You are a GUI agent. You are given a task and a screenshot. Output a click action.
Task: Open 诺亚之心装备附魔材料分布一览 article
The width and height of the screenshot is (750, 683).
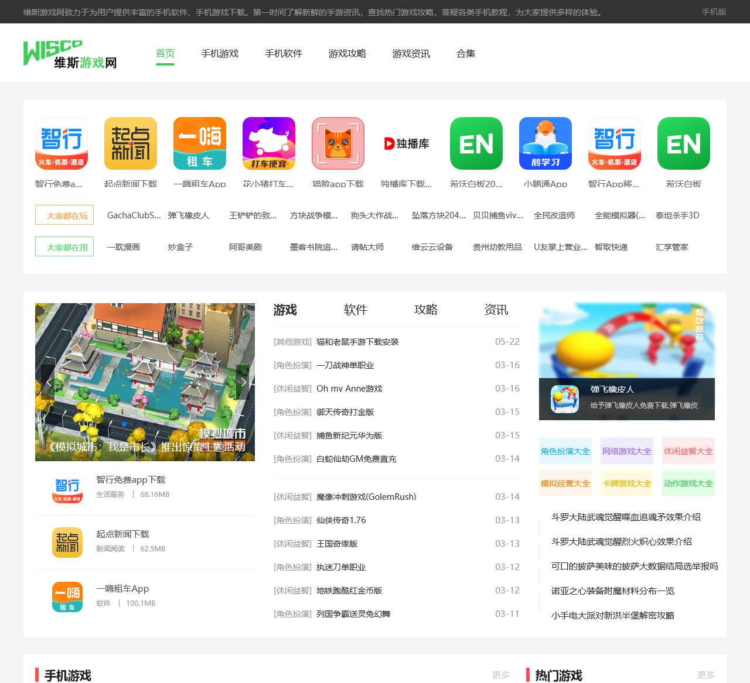pyautogui.click(x=613, y=591)
